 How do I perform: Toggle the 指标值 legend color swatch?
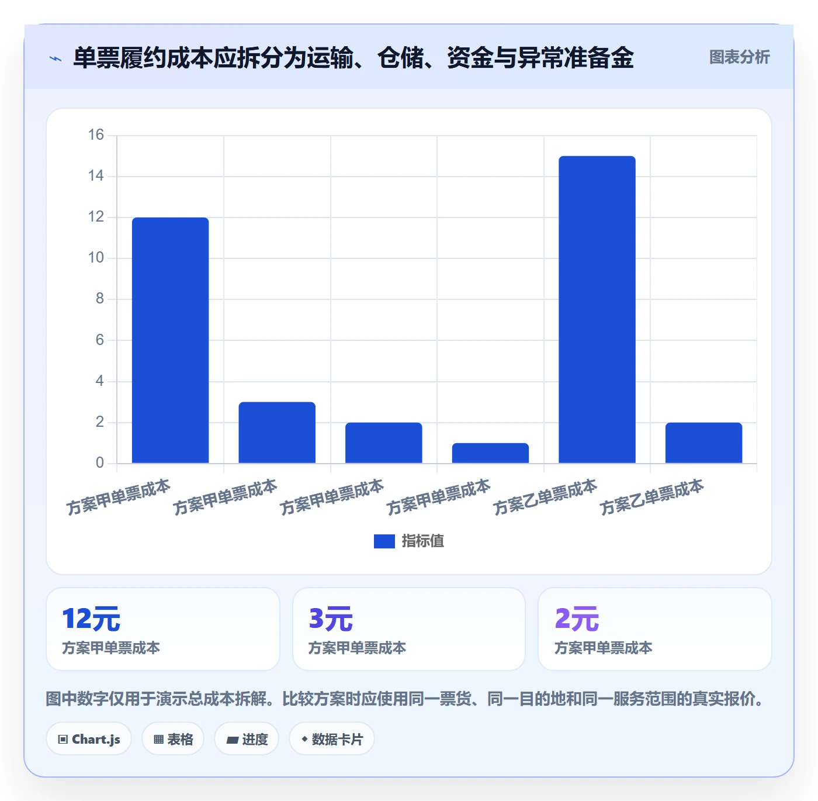[x=384, y=541]
